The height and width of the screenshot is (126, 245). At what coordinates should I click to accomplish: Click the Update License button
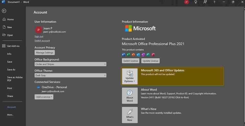[x=151, y=61]
